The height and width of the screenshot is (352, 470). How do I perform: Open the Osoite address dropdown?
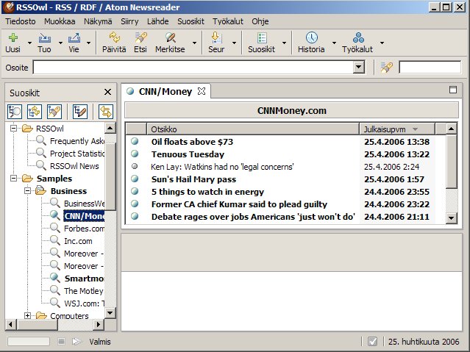(358, 67)
